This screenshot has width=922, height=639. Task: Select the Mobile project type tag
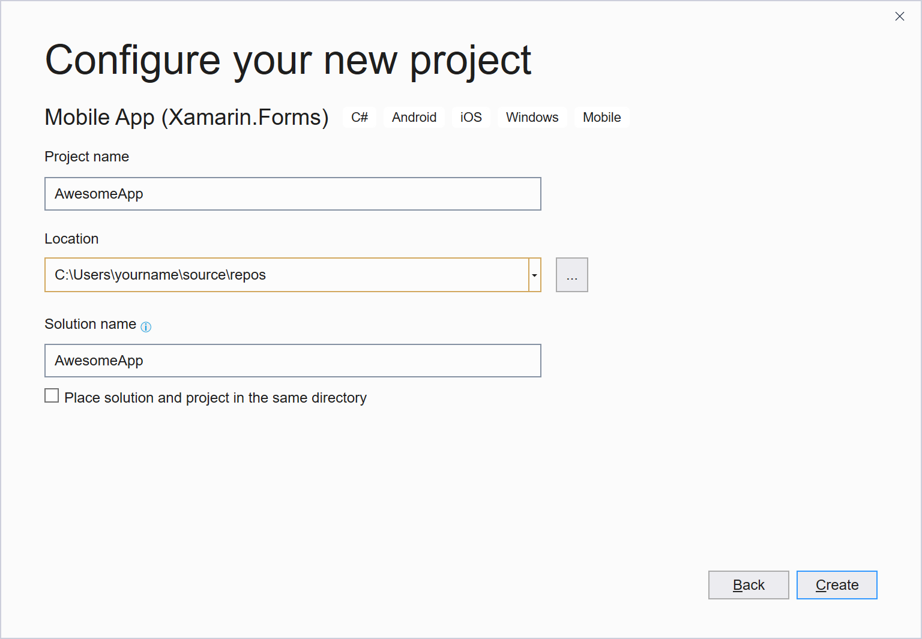coord(601,118)
